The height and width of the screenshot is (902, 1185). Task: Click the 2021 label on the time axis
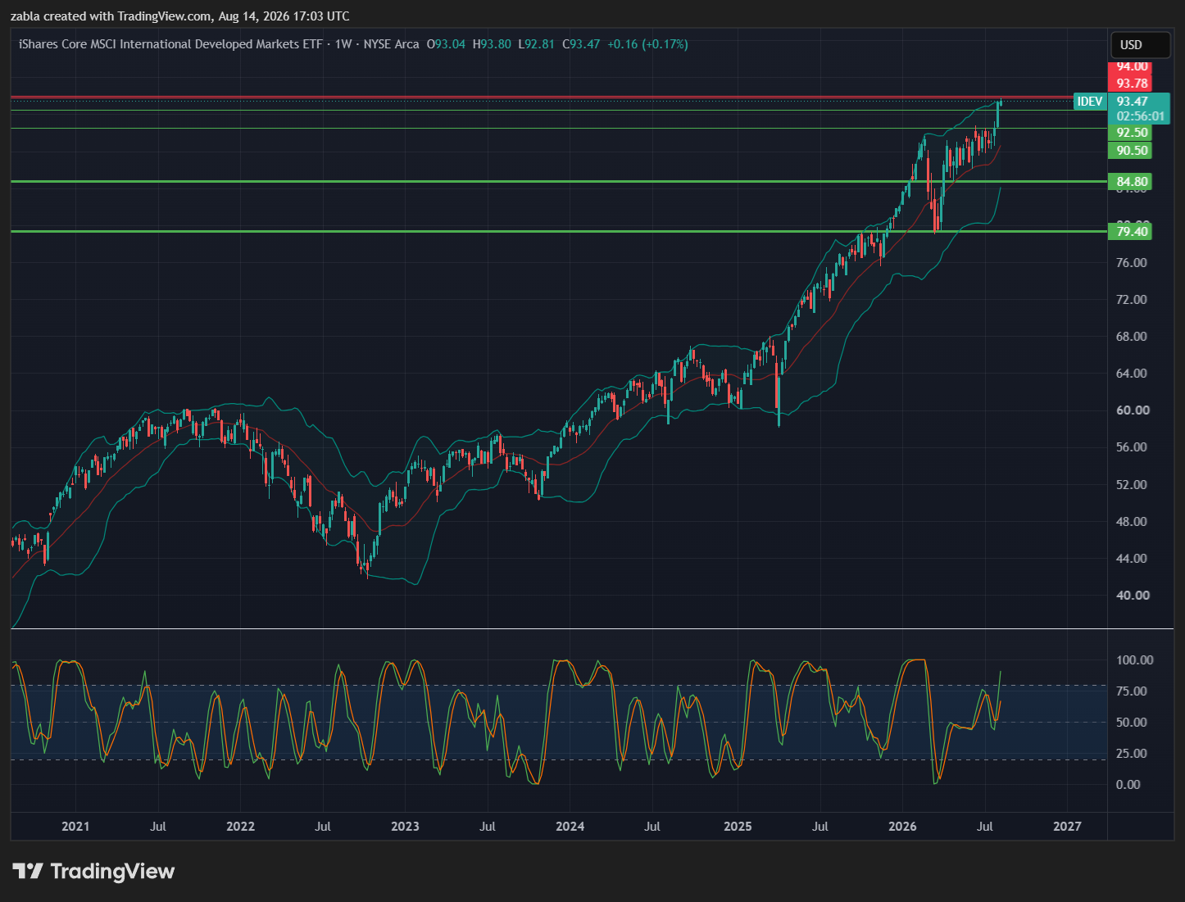75,827
